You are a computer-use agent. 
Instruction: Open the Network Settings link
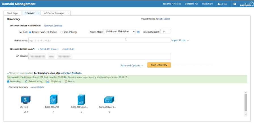point(53,26)
